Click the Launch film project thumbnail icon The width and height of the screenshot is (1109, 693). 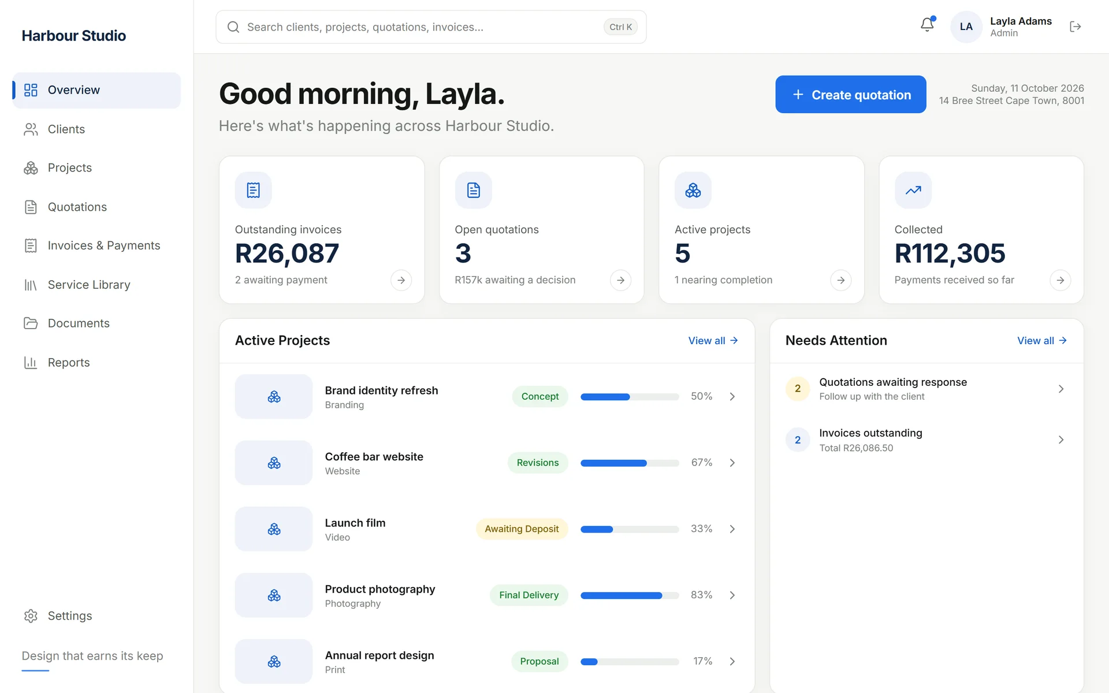(x=274, y=529)
